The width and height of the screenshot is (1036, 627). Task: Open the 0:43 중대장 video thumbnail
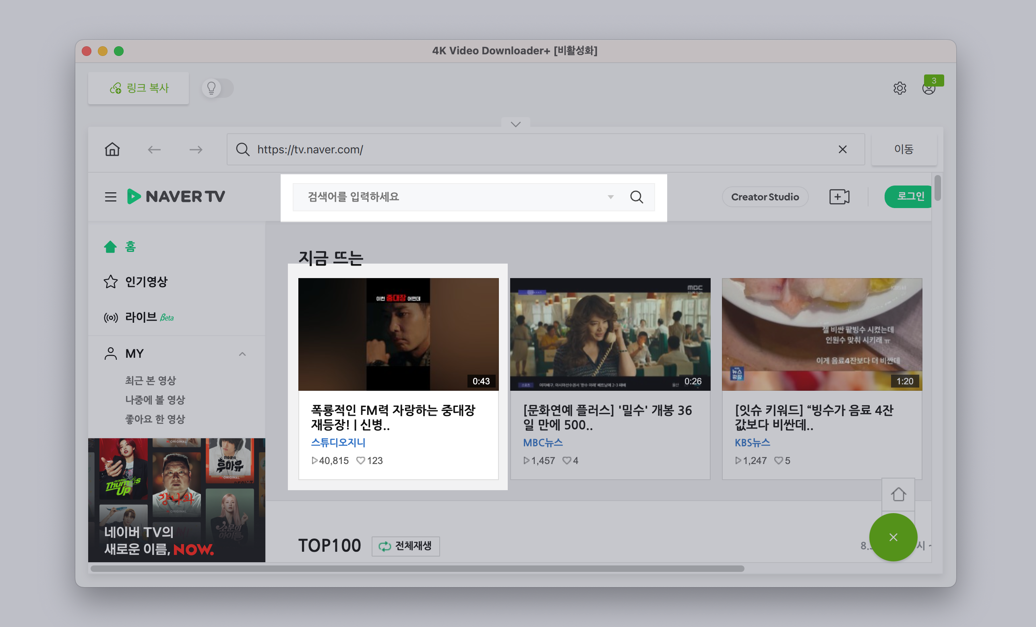pos(398,334)
